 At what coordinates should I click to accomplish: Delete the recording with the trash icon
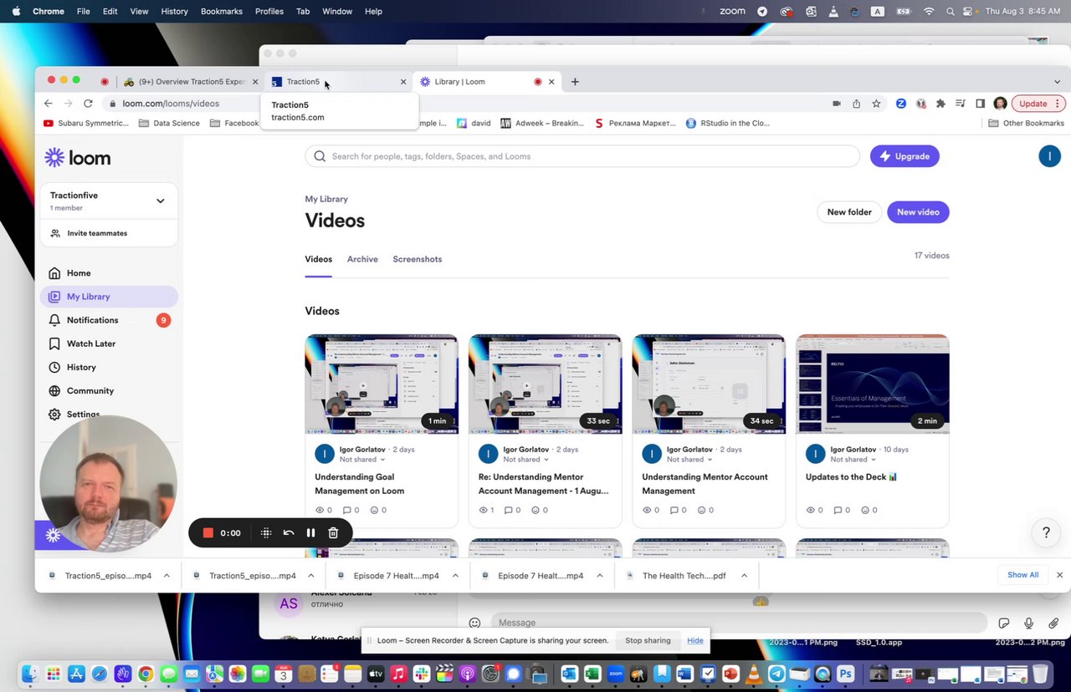(x=333, y=533)
